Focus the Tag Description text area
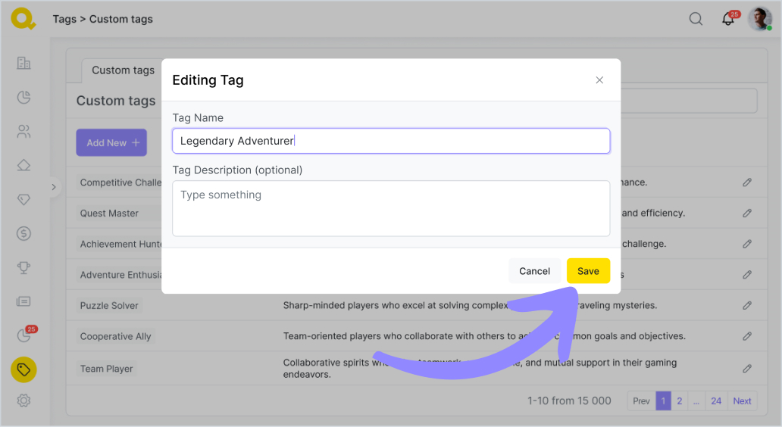Image resolution: width=782 pixels, height=427 pixels. (390, 208)
